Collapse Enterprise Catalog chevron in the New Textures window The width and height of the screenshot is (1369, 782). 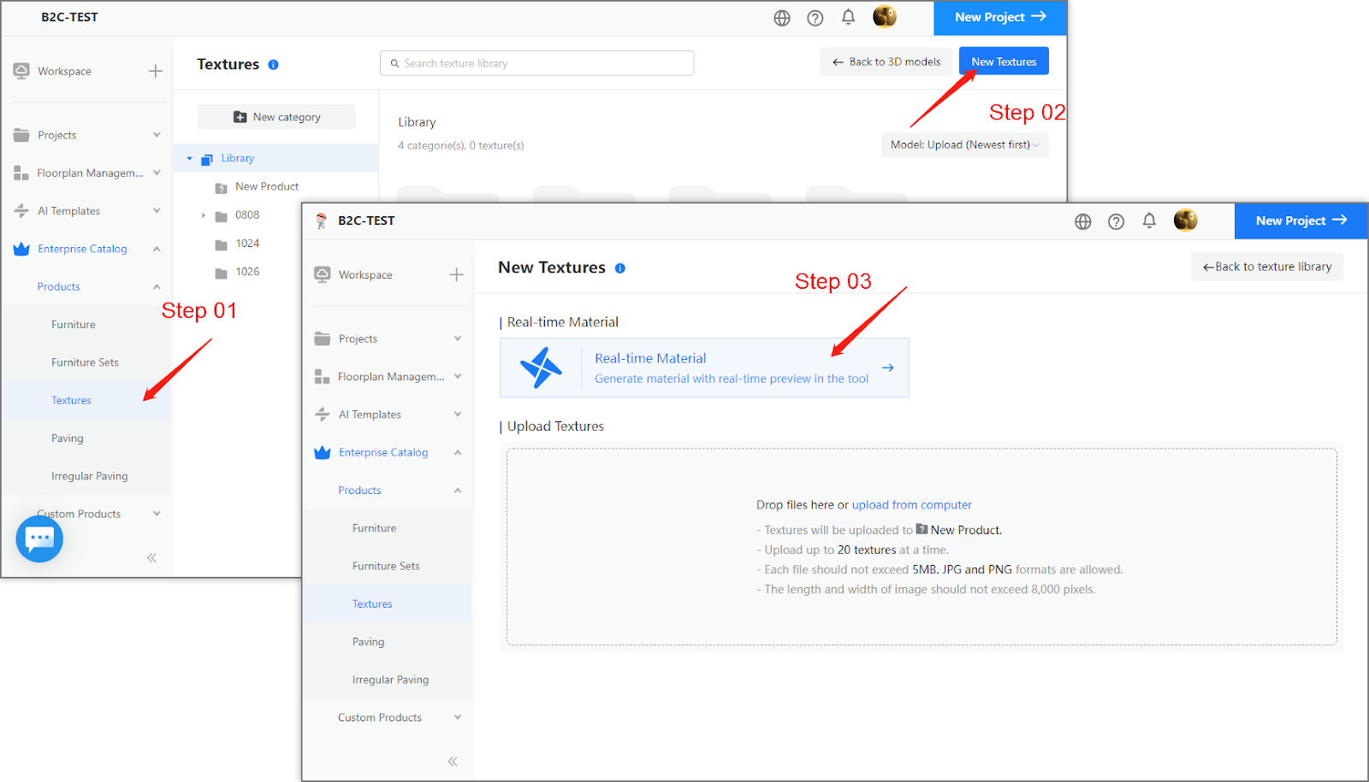(458, 452)
